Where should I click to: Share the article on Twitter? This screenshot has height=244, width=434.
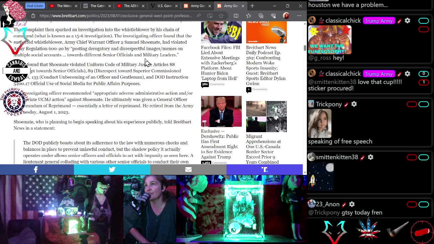112,169
